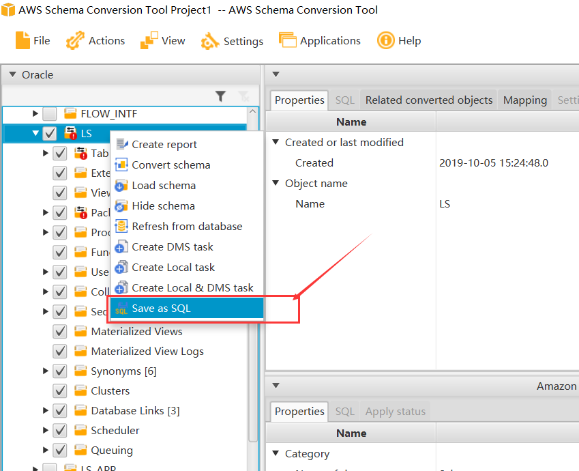Click the Create Local task icon
This screenshot has width=579, height=471.
(x=121, y=267)
